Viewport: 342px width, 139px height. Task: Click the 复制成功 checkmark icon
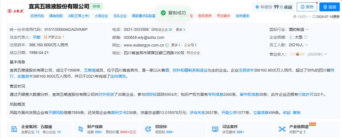point(163,13)
